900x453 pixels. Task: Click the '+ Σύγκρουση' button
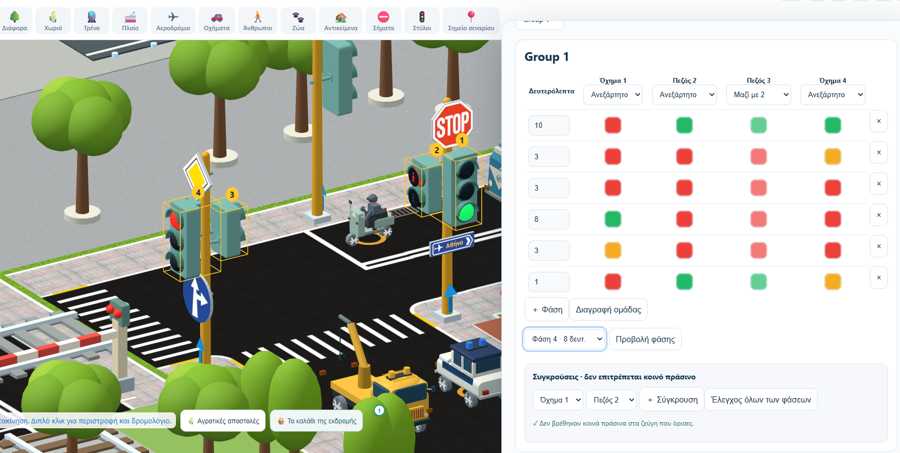pyautogui.click(x=672, y=400)
